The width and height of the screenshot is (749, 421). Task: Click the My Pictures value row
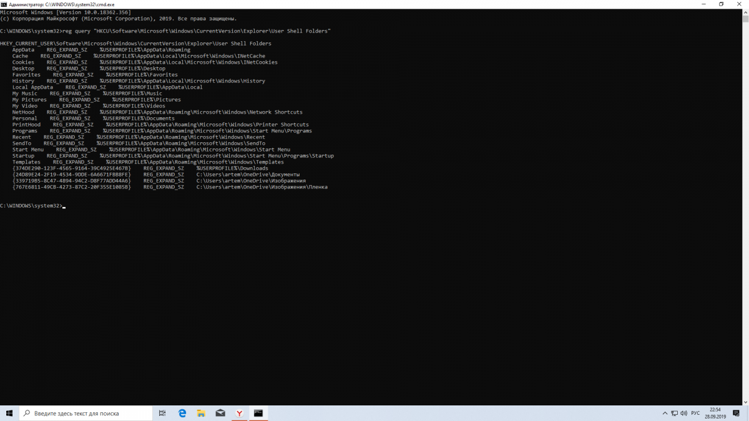(96, 99)
